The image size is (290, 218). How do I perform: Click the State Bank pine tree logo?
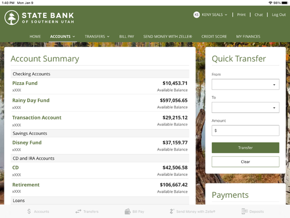(12, 17)
